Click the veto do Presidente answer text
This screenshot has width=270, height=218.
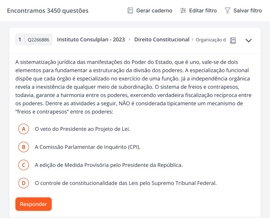(82, 129)
